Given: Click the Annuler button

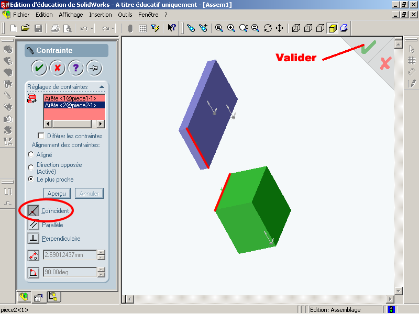Looking at the screenshot, I should coord(89,193).
